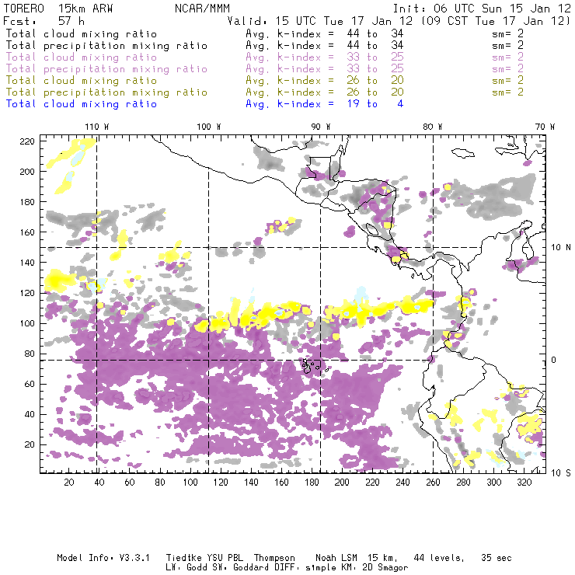Select the "Fcst: 57 h" forecast hour text
575x575 pixels.
coord(44,21)
